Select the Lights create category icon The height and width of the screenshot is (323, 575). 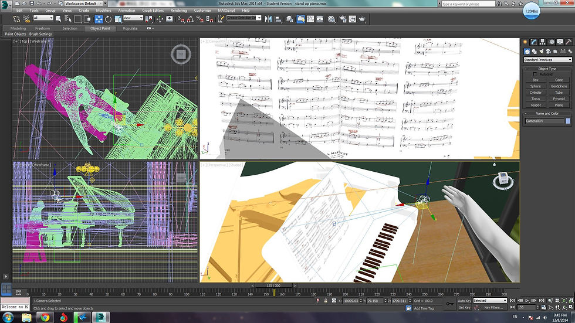click(542, 51)
